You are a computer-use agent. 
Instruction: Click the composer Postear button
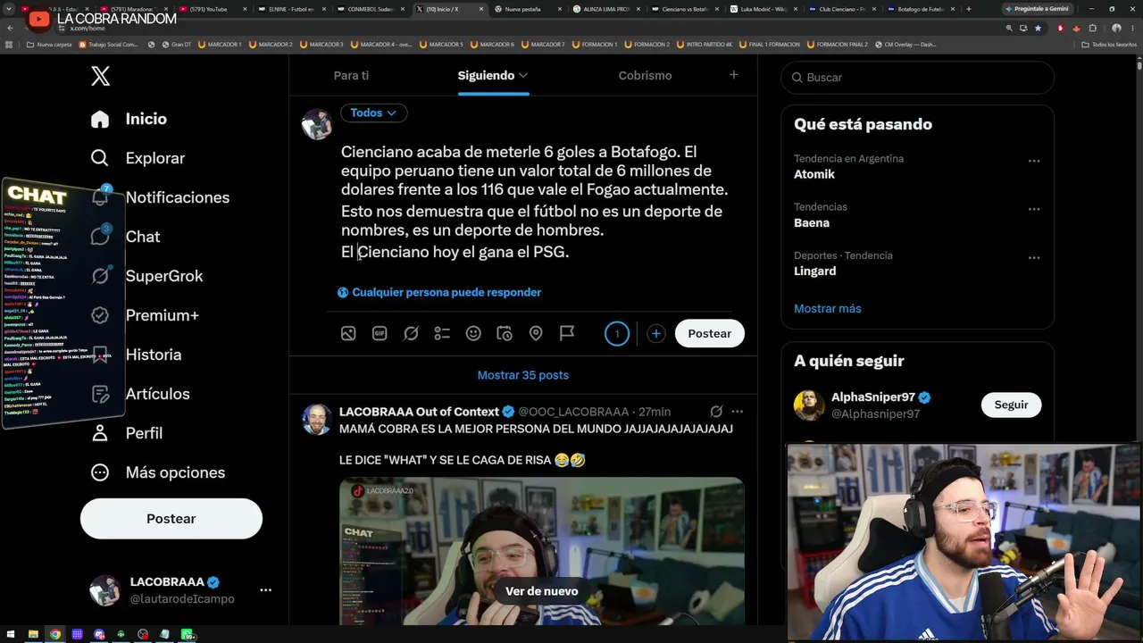(710, 333)
